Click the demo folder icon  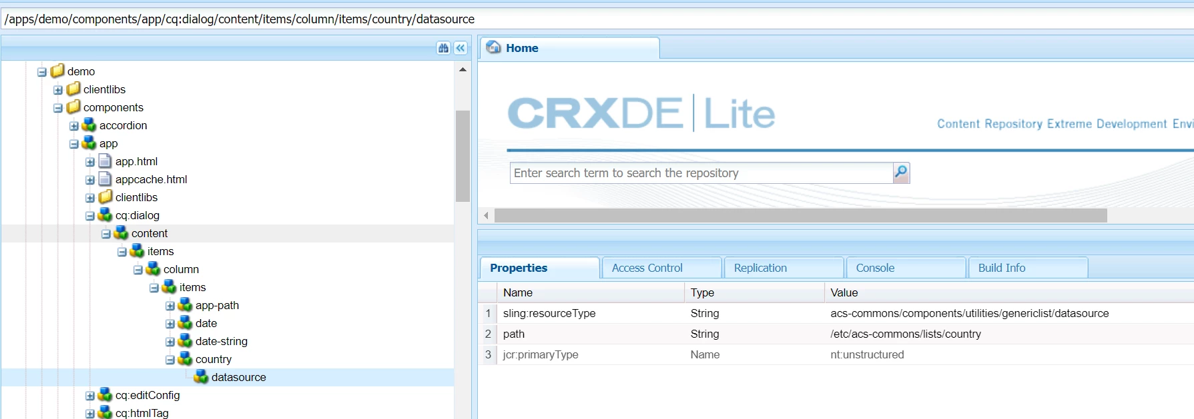click(x=57, y=71)
